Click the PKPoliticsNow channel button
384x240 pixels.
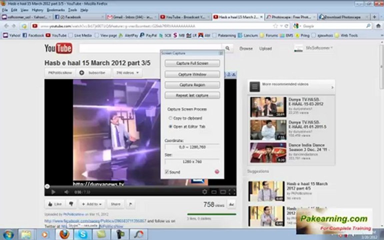coord(60,73)
